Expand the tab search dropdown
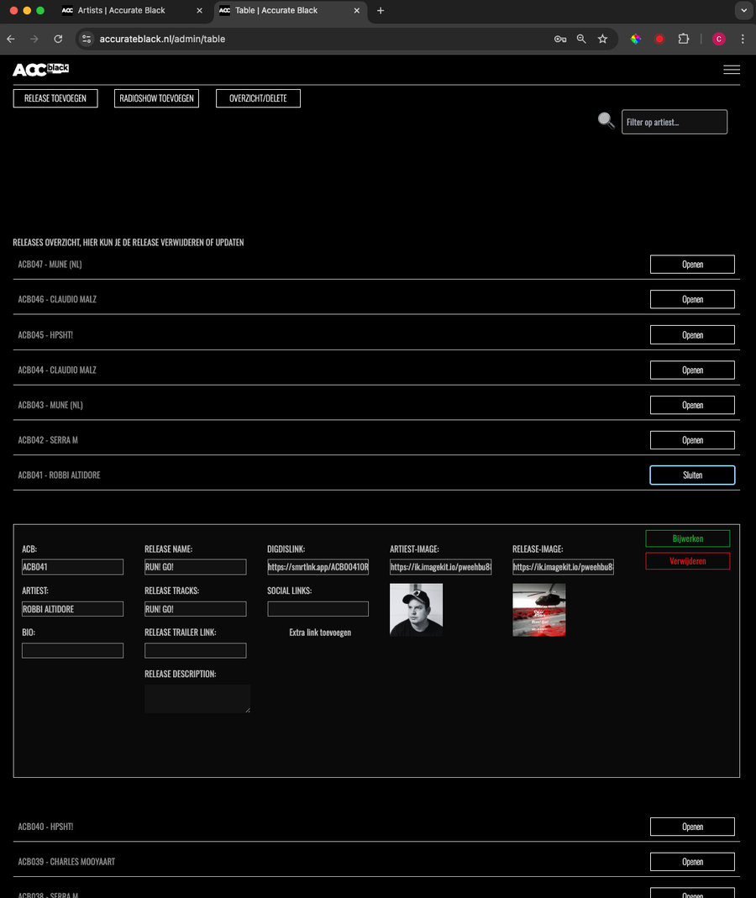 tap(743, 10)
